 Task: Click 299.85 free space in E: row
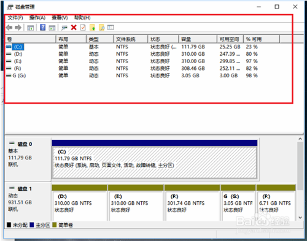click(230, 61)
